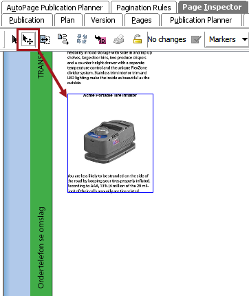
Task: Switch to the Plan sub-tab
Action: (x=67, y=20)
